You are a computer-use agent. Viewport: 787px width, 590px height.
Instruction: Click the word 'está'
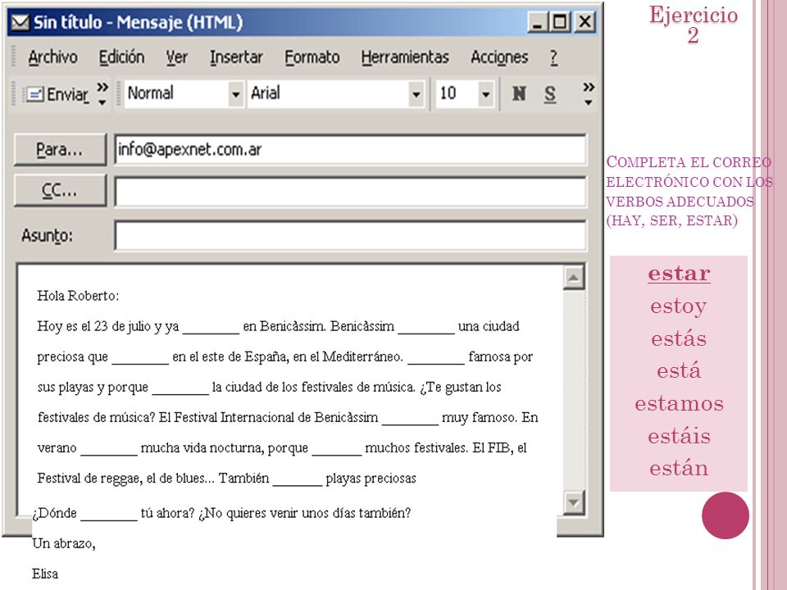(x=679, y=370)
